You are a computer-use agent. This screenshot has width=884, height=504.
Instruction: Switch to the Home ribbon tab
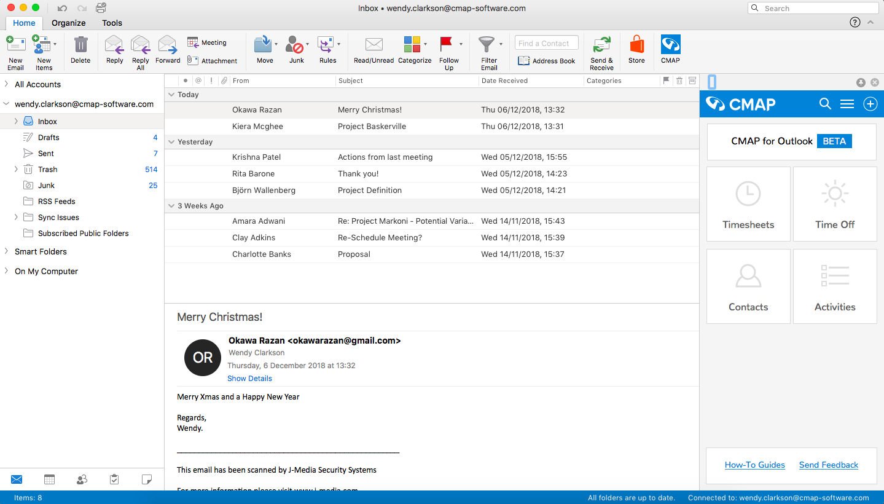pos(24,23)
